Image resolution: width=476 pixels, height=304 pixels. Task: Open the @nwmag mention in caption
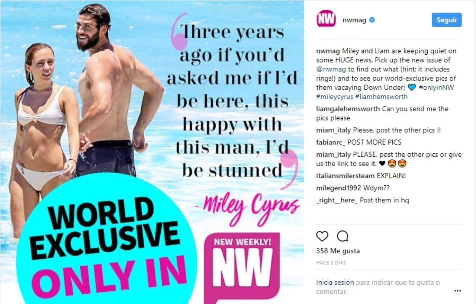pos(331,69)
